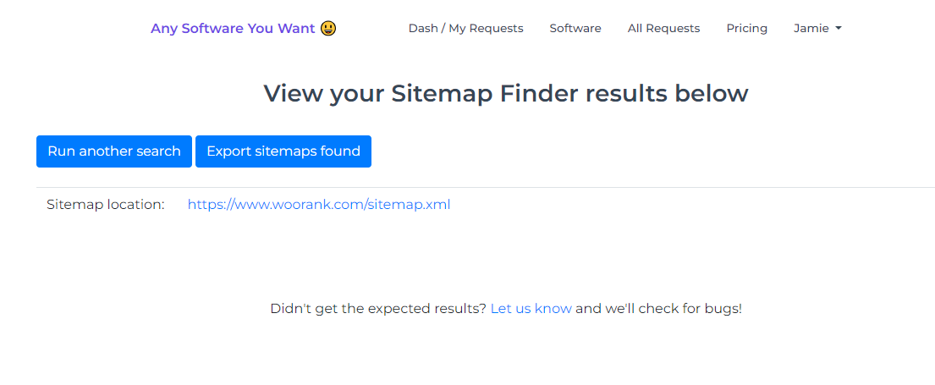Follow the Let us know link

(531, 309)
